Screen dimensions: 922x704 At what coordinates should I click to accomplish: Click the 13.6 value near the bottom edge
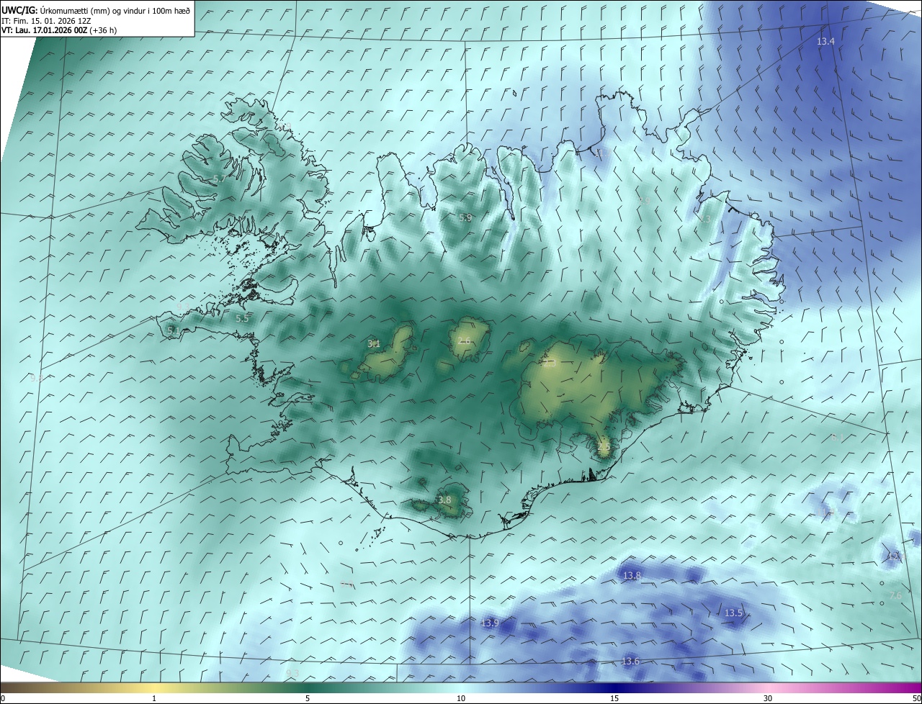point(630,661)
